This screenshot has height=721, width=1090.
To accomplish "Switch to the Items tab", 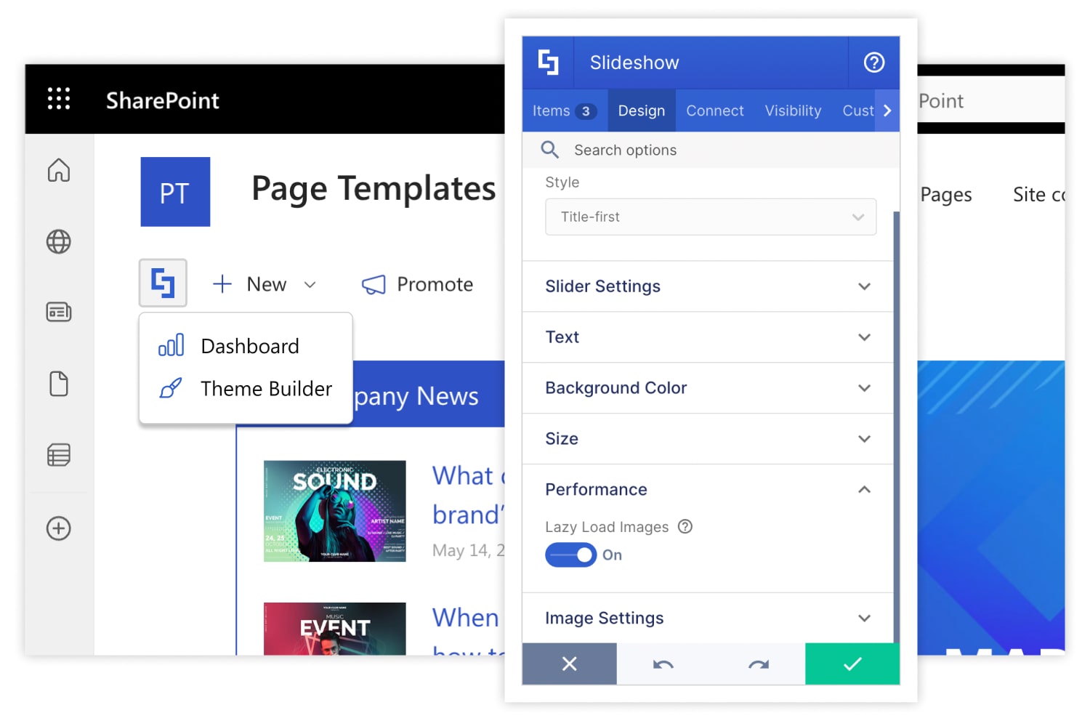I will coord(565,110).
